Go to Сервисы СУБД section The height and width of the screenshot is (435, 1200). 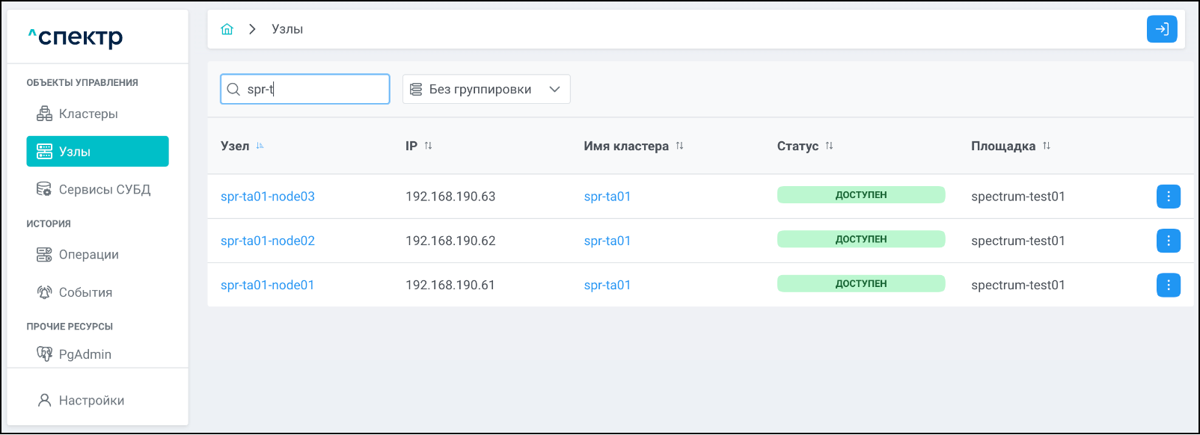pyautogui.click(x=104, y=190)
